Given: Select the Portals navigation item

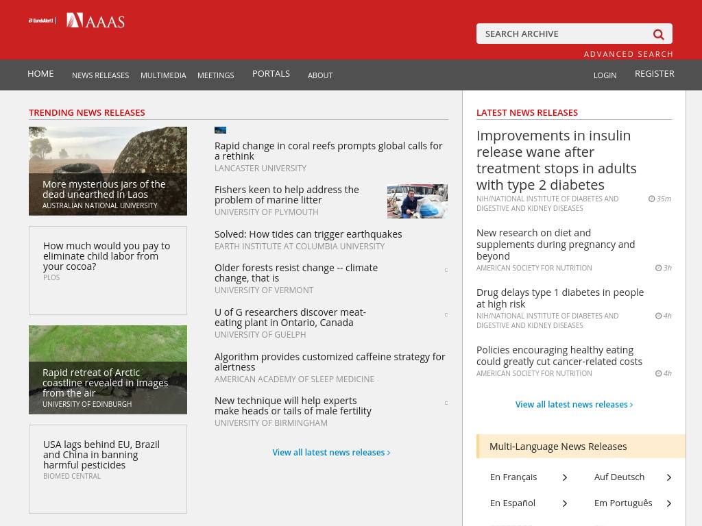Looking at the screenshot, I should (271, 74).
